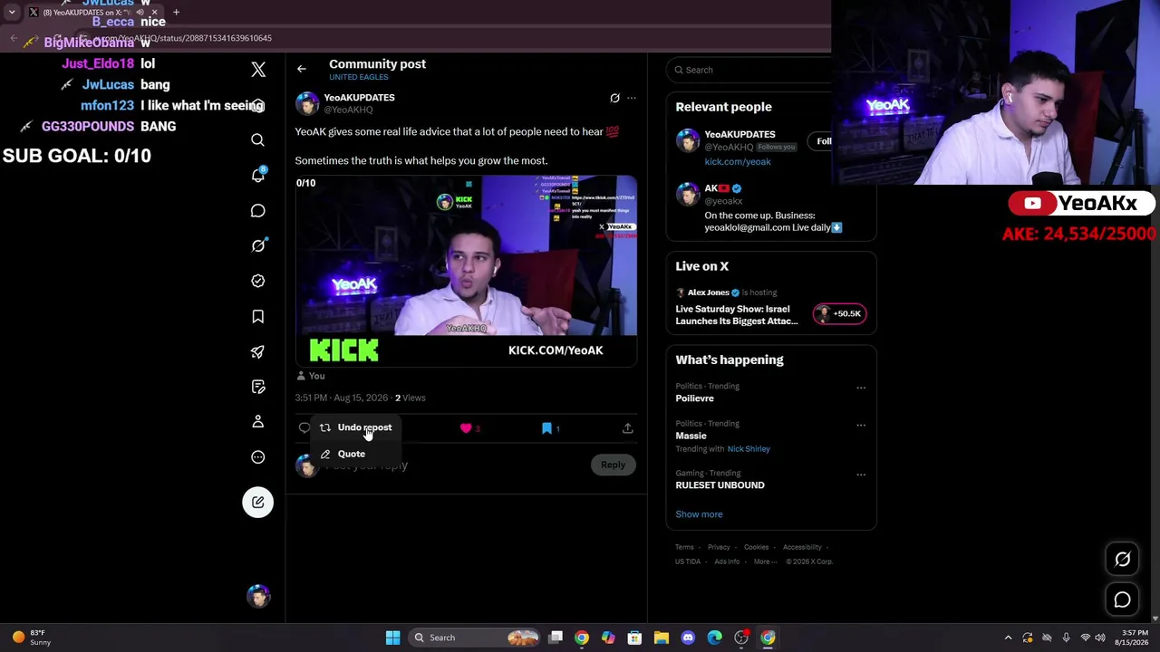This screenshot has width=1160, height=652.
Task: Open options for Massie trend
Action: [861, 425]
